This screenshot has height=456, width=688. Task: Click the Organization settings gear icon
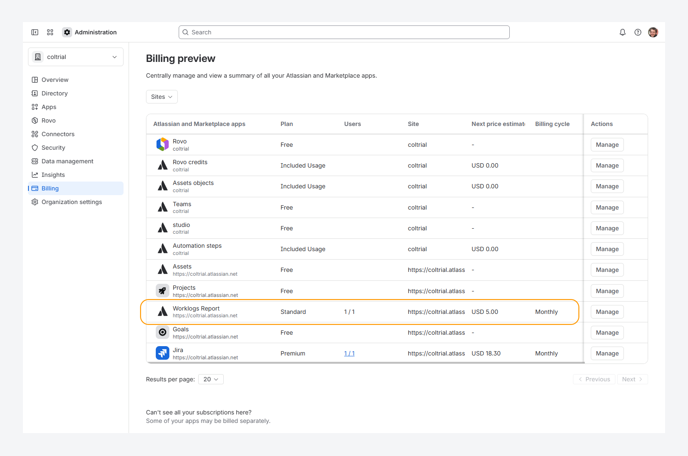pyautogui.click(x=35, y=202)
